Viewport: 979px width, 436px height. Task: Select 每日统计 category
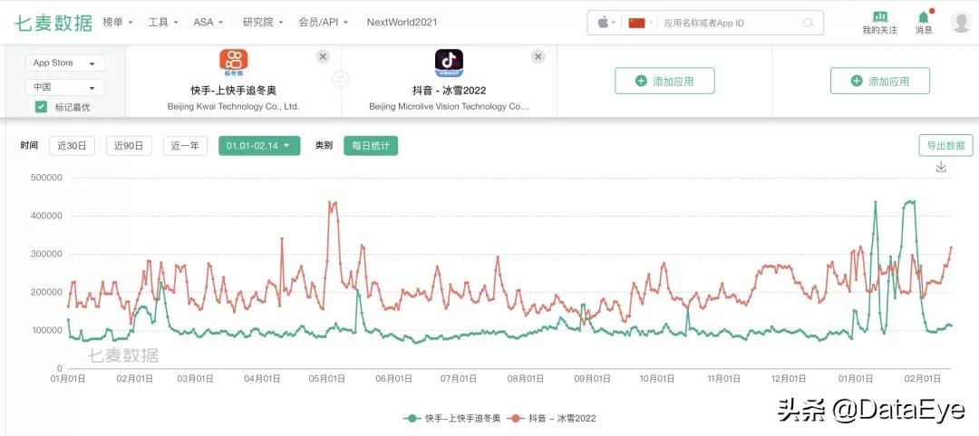371,146
